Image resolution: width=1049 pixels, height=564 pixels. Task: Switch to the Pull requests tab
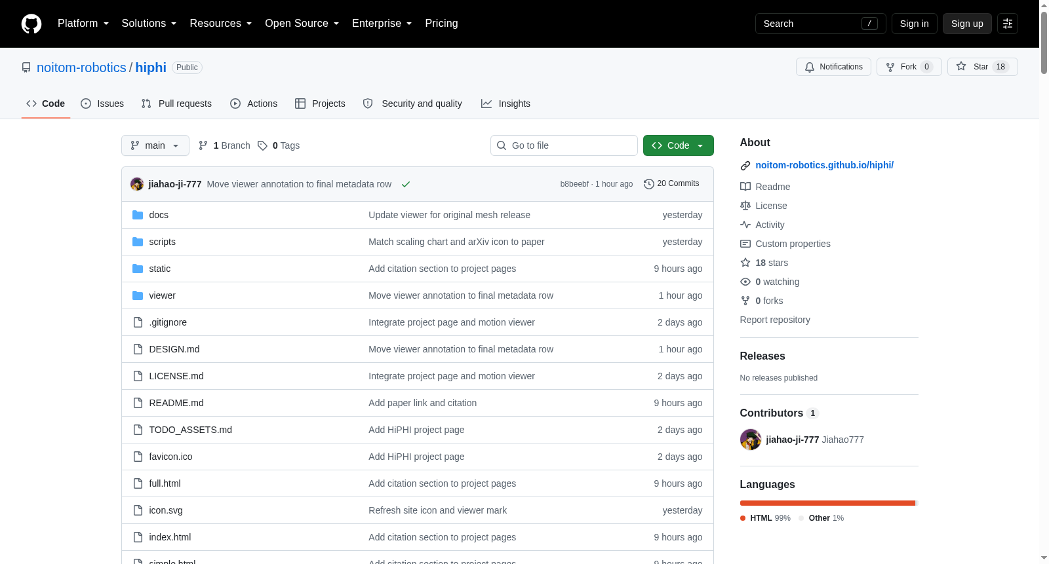[176, 103]
